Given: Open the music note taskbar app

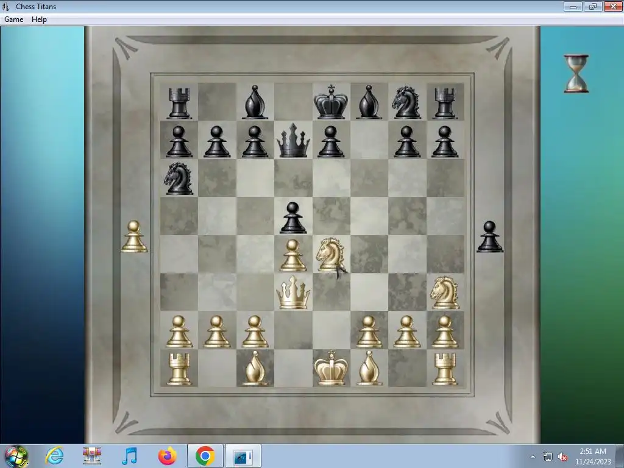Looking at the screenshot, I should point(129,456).
